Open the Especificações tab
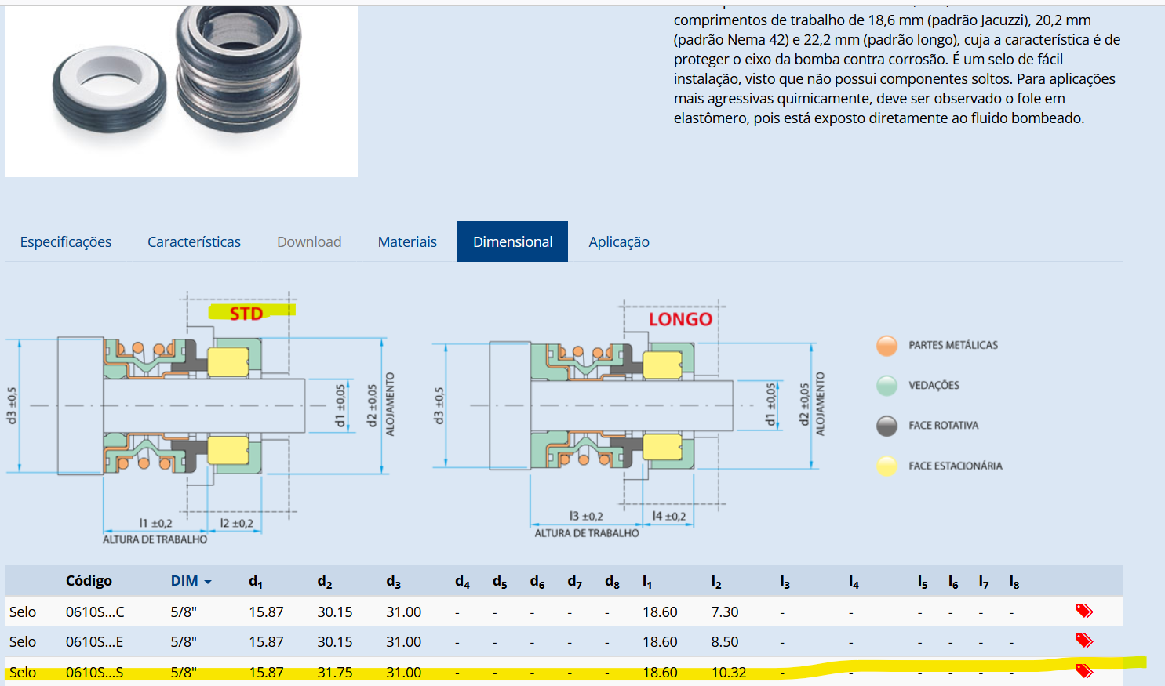Image resolution: width=1165 pixels, height=686 pixels. coord(66,241)
